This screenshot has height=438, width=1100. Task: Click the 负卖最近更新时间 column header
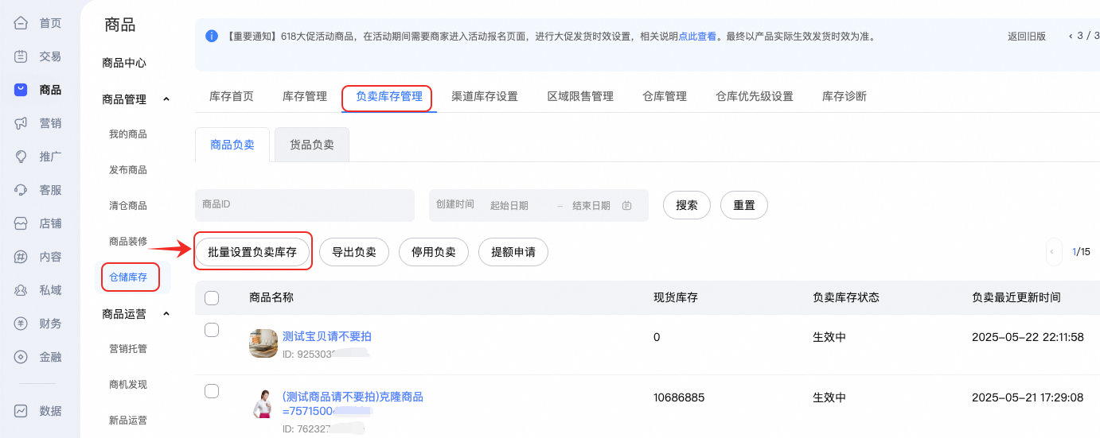[1016, 297]
